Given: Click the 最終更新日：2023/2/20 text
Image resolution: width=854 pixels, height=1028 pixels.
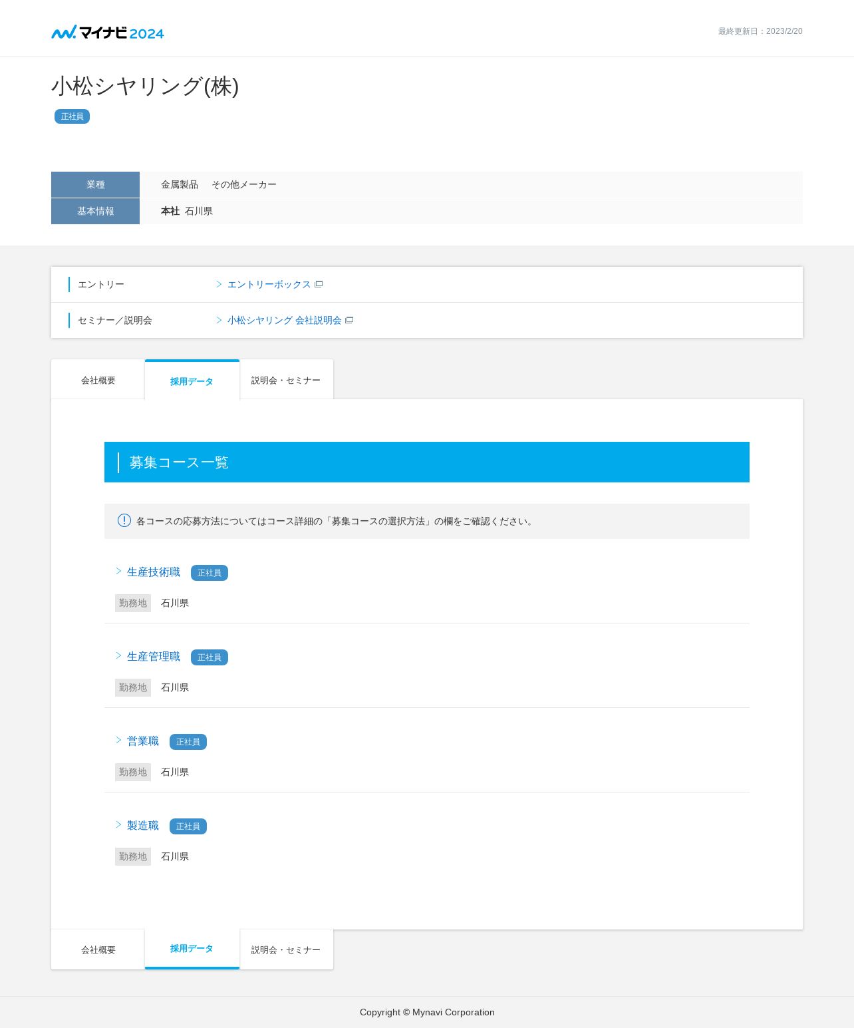Looking at the screenshot, I should pos(760,31).
